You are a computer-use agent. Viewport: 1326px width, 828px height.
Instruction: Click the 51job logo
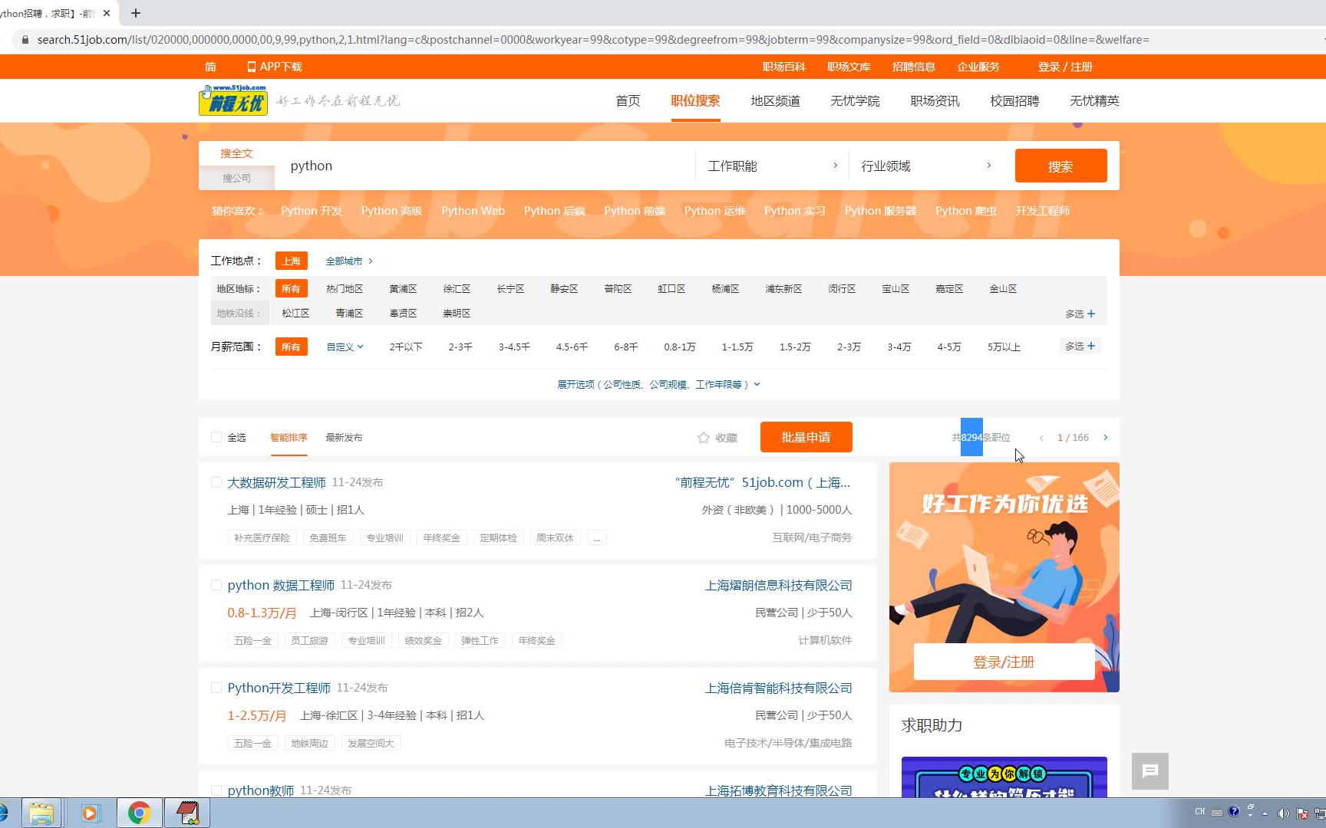click(x=233, y=100)
